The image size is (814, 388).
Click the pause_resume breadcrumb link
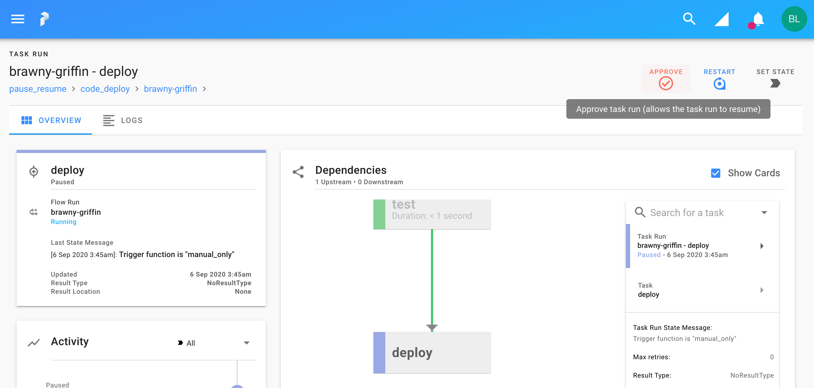(37, 88)
